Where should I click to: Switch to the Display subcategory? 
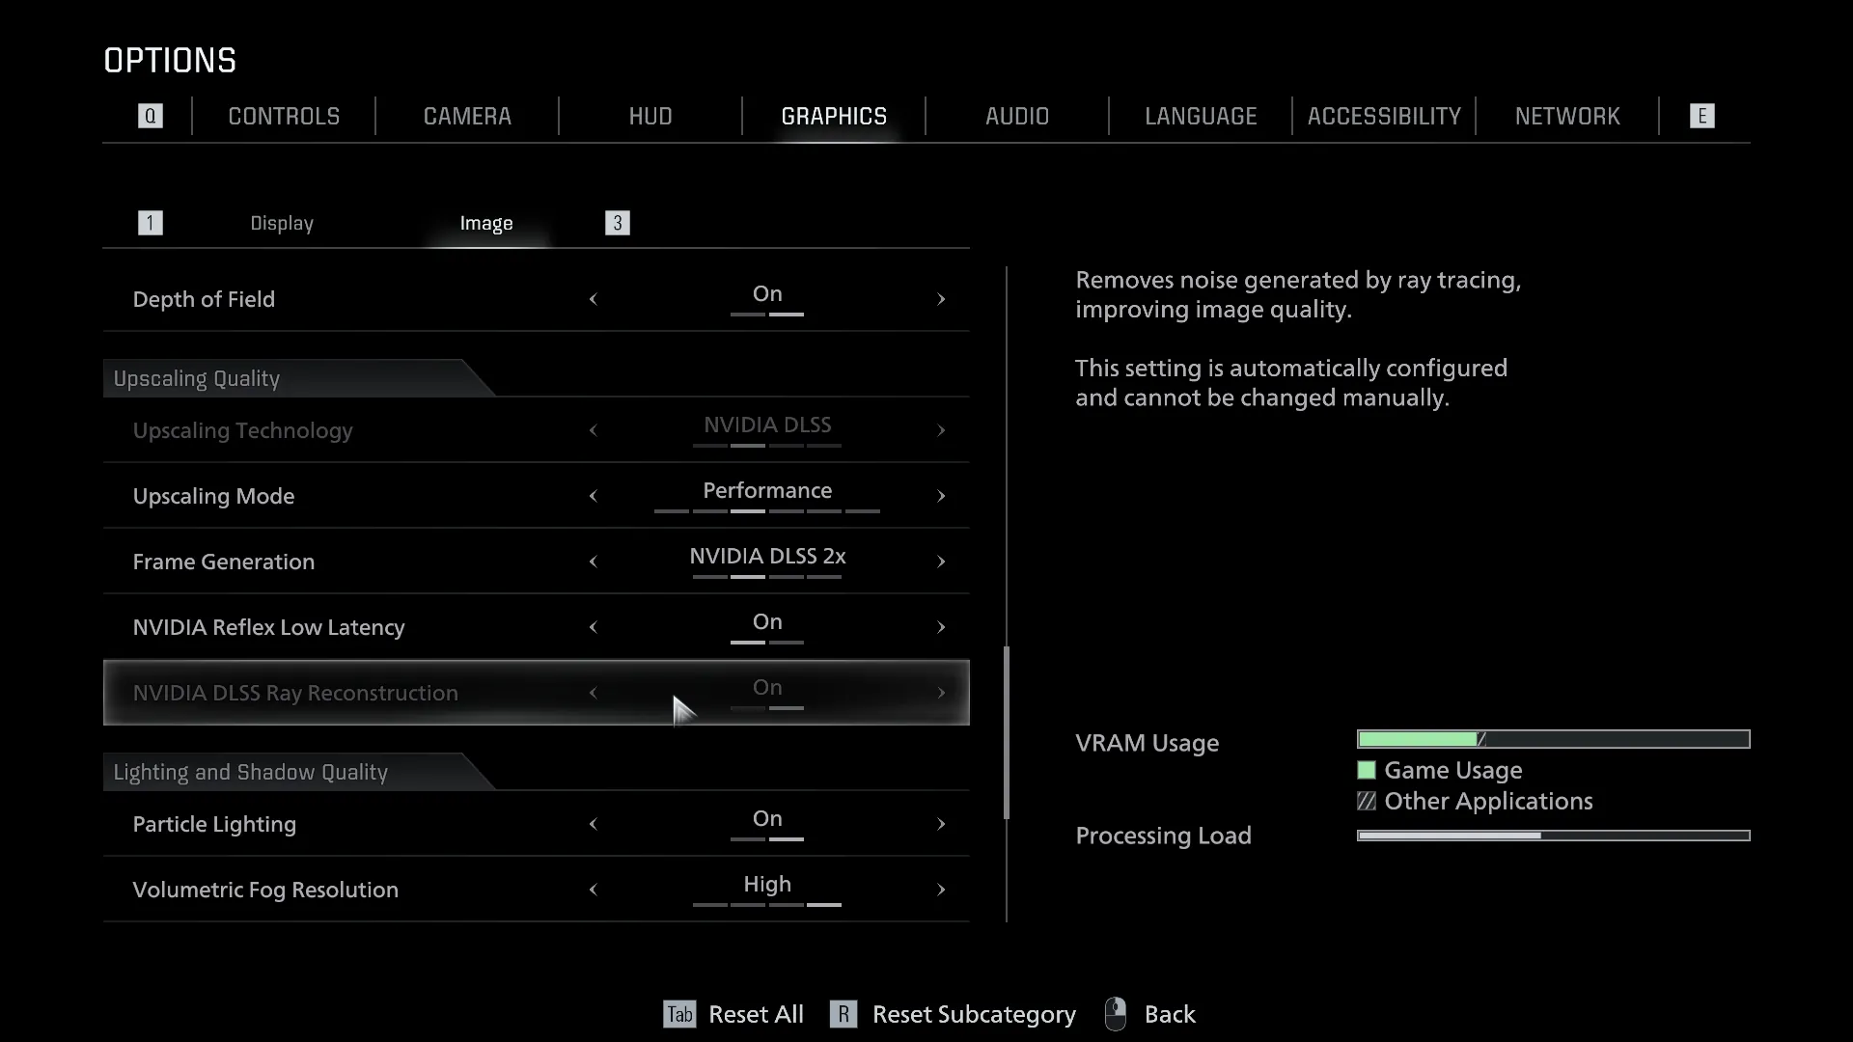coord(282,223)
